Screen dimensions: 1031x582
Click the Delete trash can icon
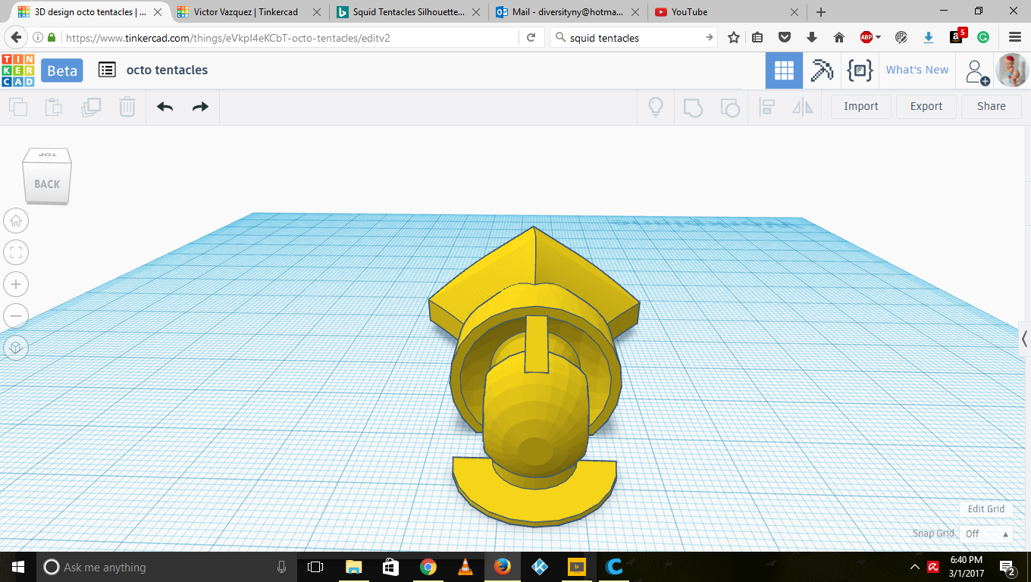point(127,107)
